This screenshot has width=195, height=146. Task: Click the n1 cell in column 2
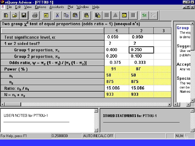pyautogui.click(x=141, y=75)
